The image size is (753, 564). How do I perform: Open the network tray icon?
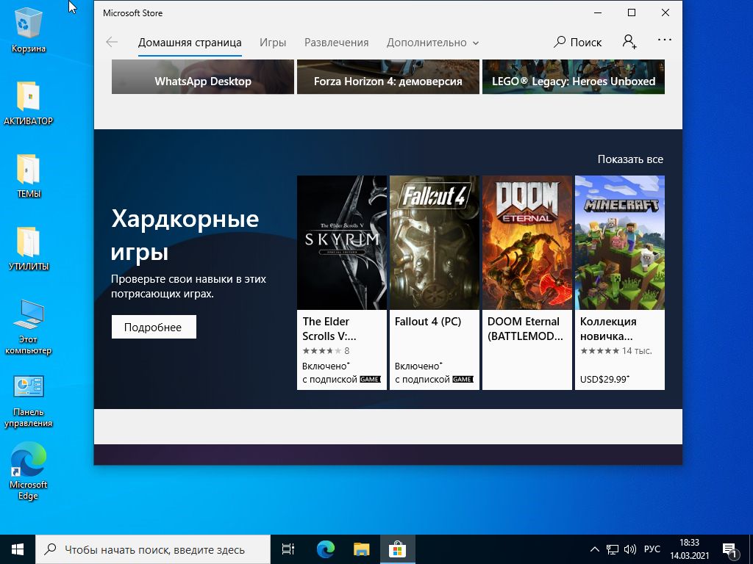pos(612,549)
